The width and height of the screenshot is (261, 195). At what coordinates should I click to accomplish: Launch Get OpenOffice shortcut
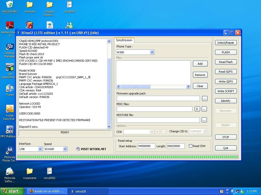pos(10,71)
